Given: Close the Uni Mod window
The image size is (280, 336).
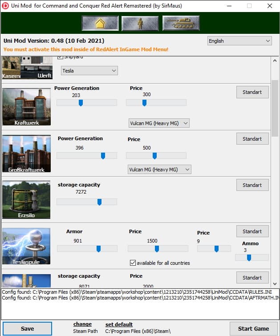Looking at the screenshot, I should (x=270, y=6).
